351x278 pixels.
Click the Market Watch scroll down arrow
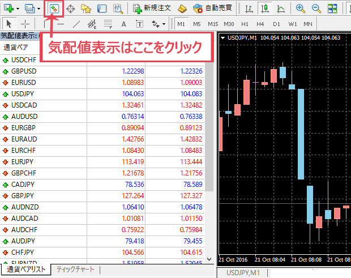point(209,259)
